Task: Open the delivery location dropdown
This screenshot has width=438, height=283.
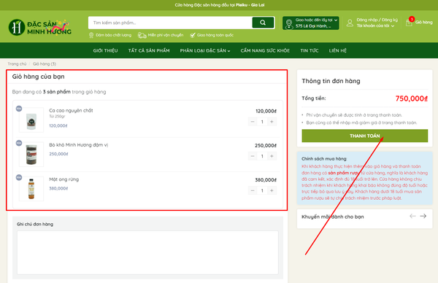Action: (311, 23)
